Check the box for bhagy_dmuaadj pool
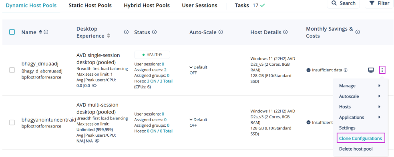 pyautogui.click(x=12, y=70)
